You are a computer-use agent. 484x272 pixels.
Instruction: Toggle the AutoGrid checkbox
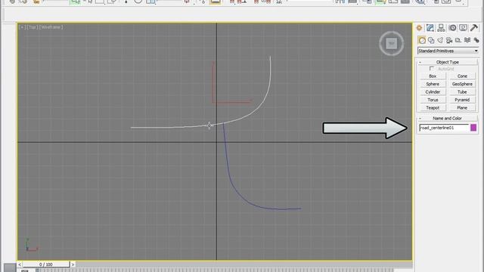pyautogui.click(x=432, y=69)
